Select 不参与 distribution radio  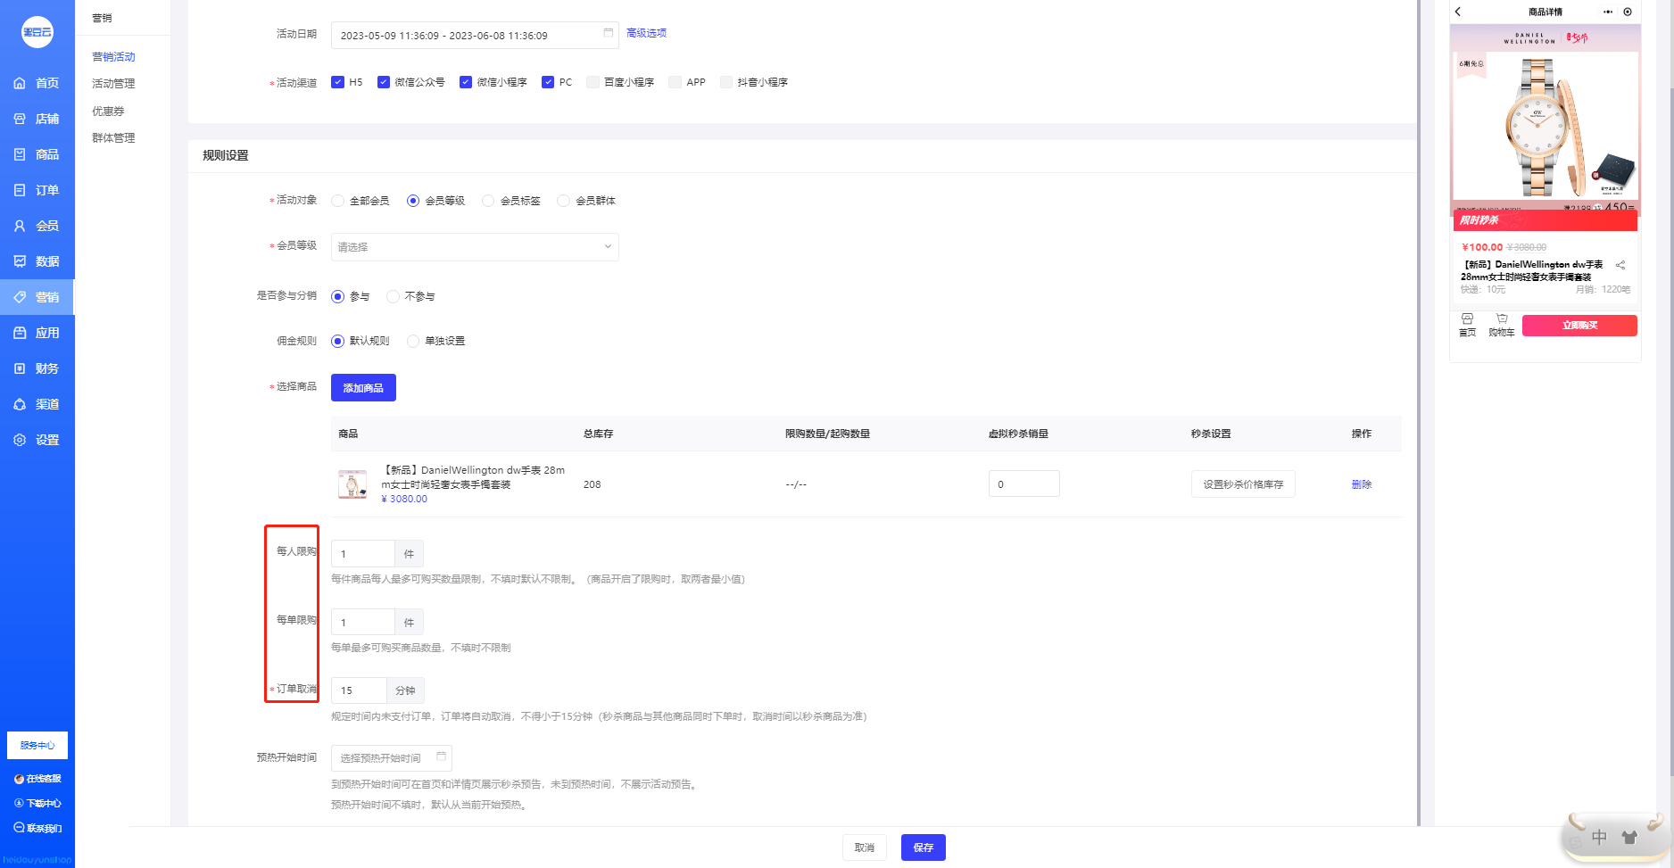pyautogui.click(x=393, y=296)
